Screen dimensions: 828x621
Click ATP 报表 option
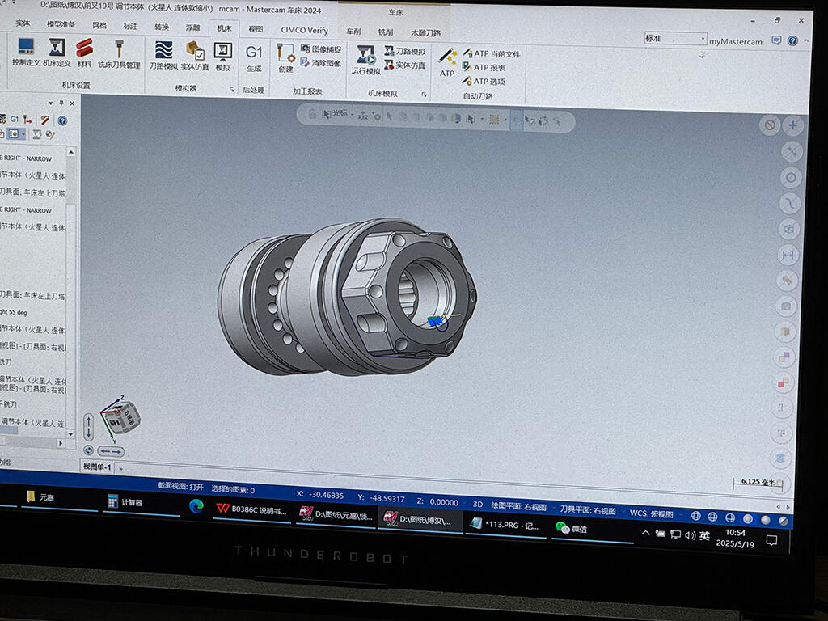click(484, 68)
